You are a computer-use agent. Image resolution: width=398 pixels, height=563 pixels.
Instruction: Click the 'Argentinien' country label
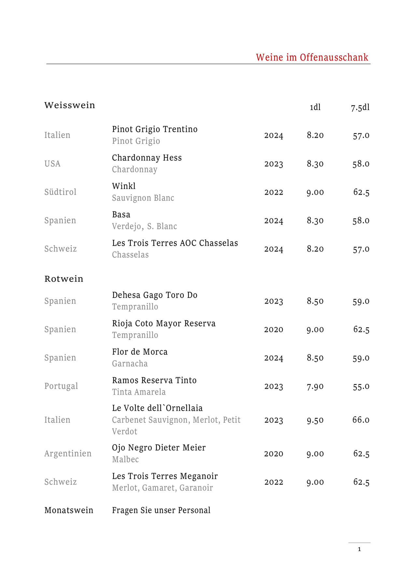coord(68,454)
